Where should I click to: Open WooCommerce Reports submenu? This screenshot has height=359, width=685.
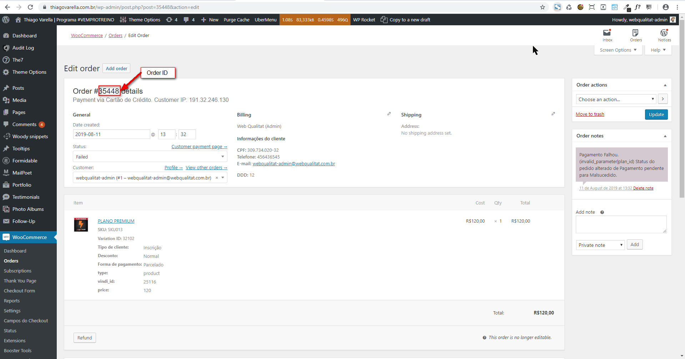[12, 301]
